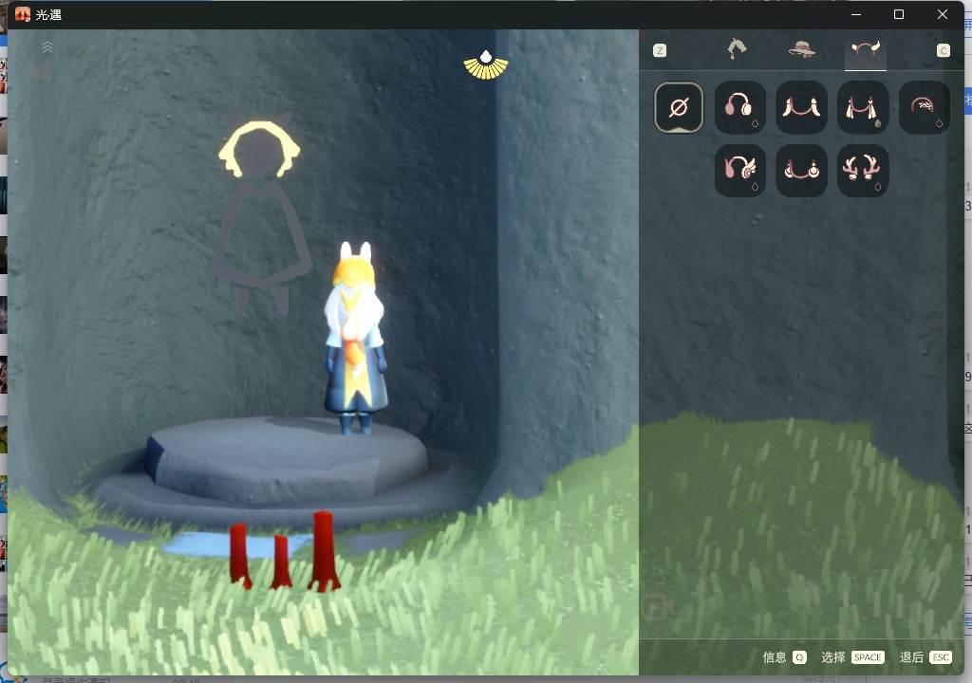Equip the round bead earrings accessory
This screenshot has height=683, width=972.
coord(801,171)
